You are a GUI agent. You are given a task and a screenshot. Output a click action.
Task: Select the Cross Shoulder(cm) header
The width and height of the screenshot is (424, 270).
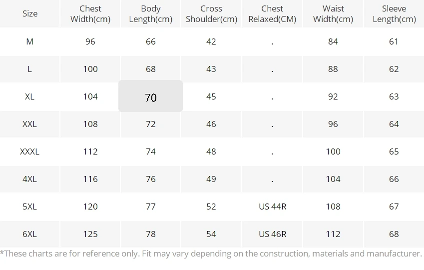211,13
